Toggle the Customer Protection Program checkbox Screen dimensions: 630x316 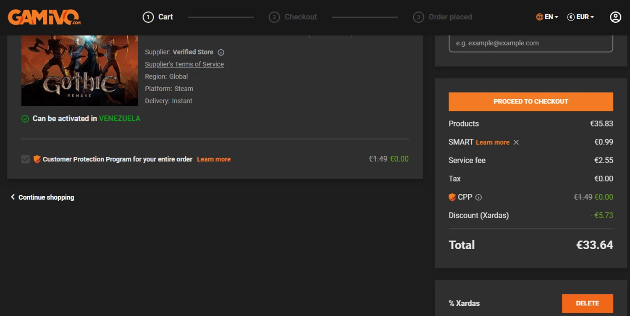pos(26,159)
